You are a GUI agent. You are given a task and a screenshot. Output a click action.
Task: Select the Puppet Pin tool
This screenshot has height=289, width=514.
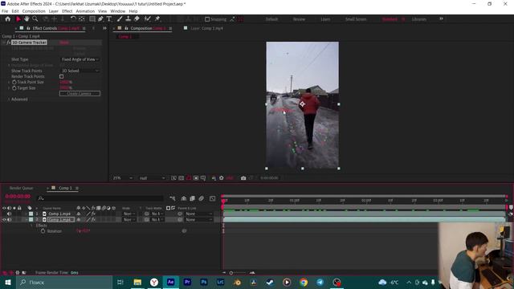[x=157, y=19]
